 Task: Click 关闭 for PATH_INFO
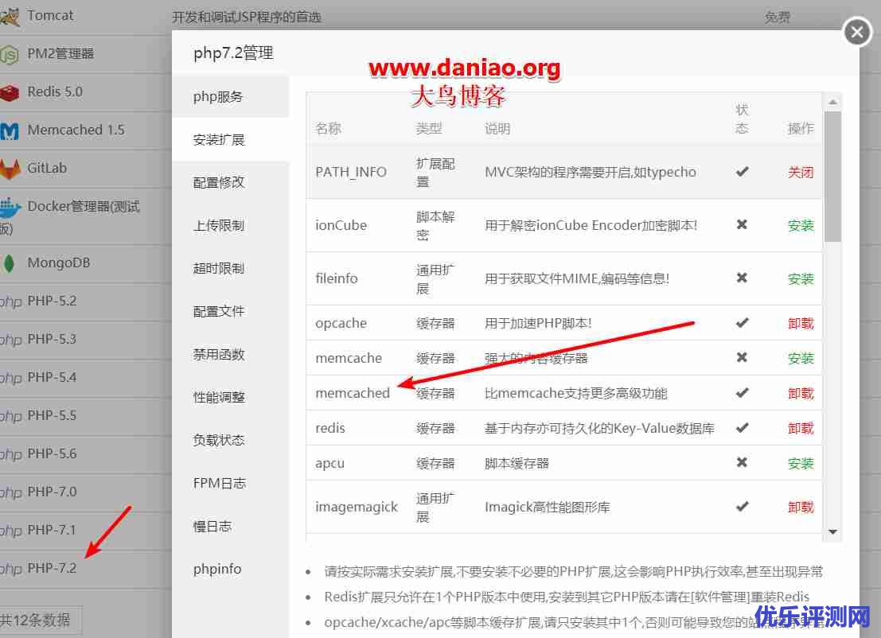click(800, 173)
